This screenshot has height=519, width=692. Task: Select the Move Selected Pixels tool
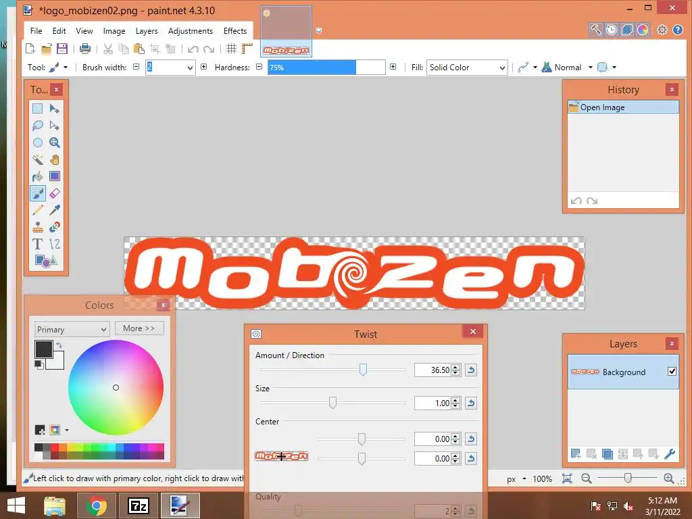tap(54, 109)
